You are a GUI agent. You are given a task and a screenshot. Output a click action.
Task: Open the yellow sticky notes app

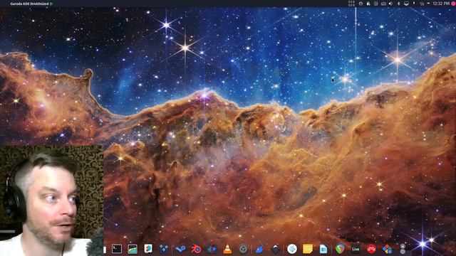(x=307, y=249)
